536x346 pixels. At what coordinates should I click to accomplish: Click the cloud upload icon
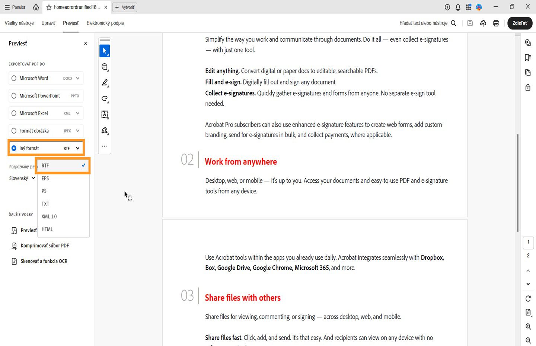tap(483, 23)
